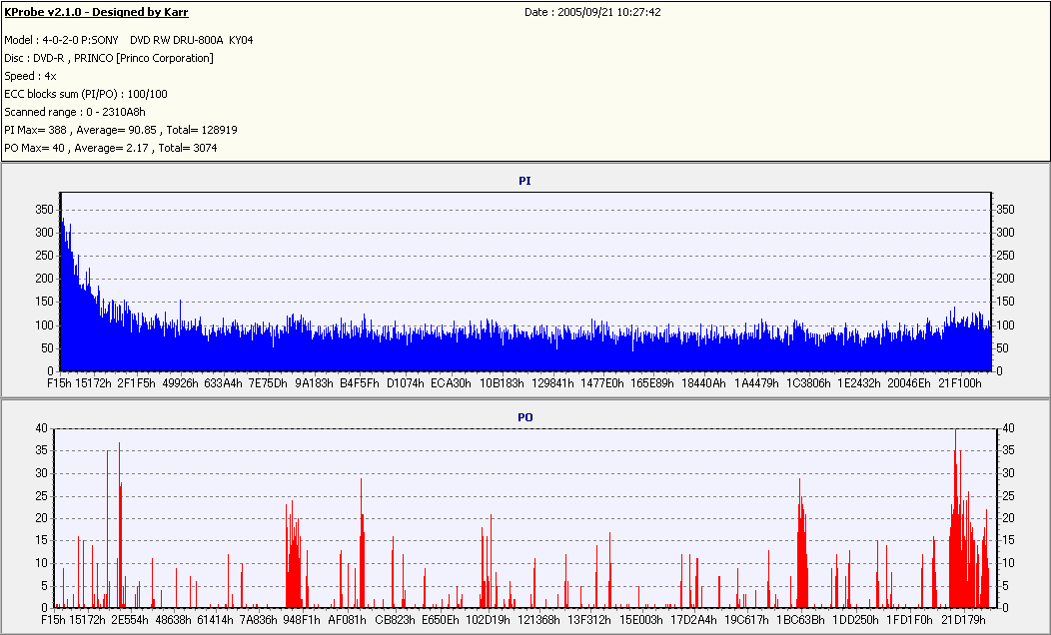This screenshot has height=635, width=1051.
Task: Select the PI Max 388 statistics line
Action: pos(121,130)
